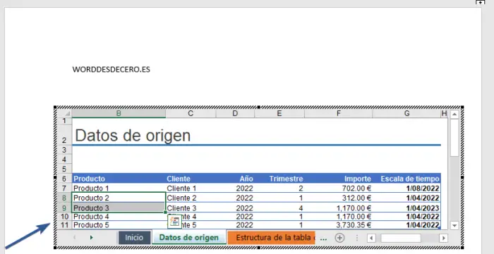Add a new sheet with the plus button
The width and height of the screenshot is (494, 254).
click(339, 238)
